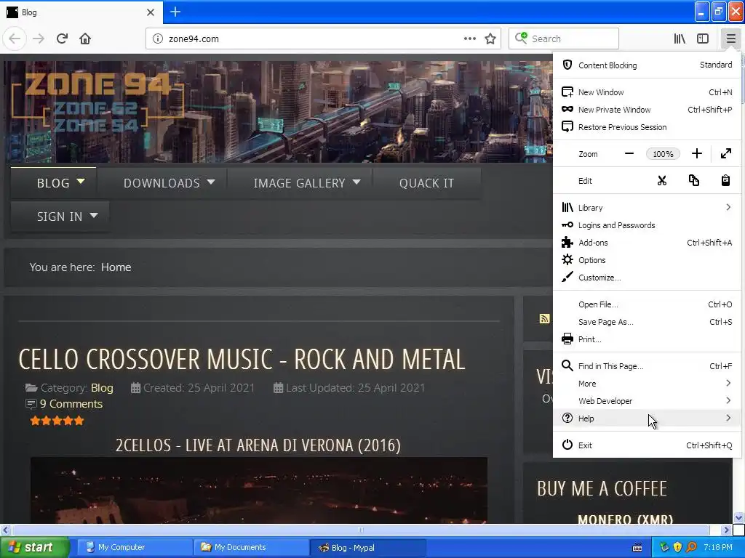Click the horizontal scrollbar track
The height and width of the screenshot is (558, 745).
point(361,530)
